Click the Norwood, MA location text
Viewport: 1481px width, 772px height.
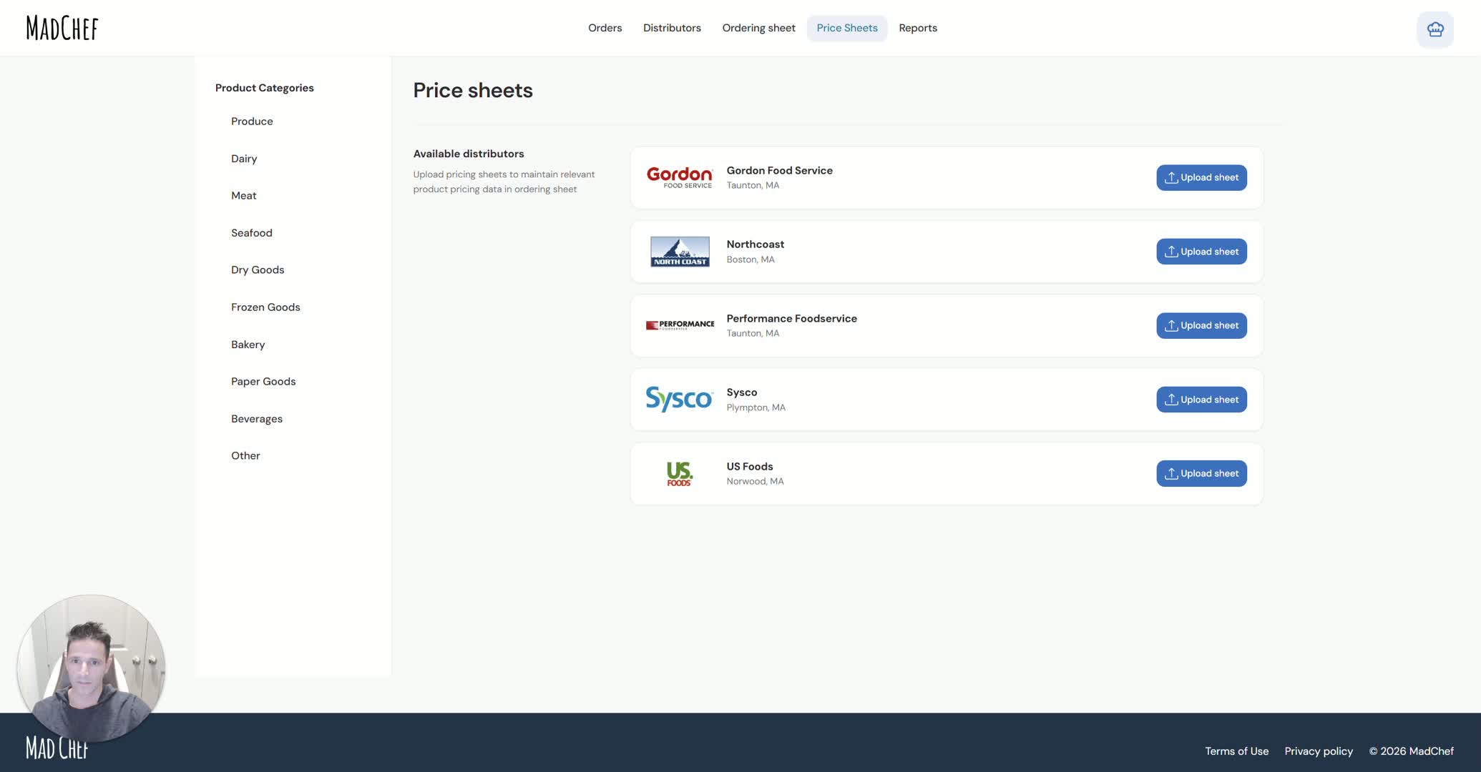tap(755, 482)
